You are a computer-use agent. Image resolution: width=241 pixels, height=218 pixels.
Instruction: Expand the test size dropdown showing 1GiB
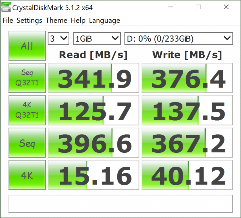pyautogui.click(x=97, y=38)
